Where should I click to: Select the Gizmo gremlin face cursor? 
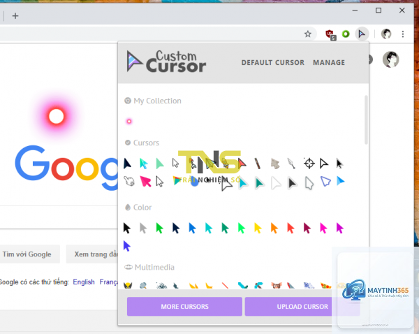(277, 285)
